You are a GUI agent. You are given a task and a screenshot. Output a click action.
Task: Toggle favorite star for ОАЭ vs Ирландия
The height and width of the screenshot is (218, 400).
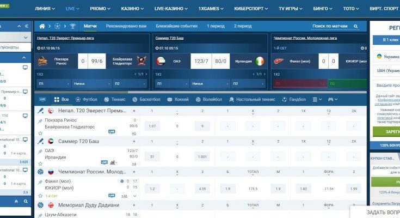click(40, 163)
